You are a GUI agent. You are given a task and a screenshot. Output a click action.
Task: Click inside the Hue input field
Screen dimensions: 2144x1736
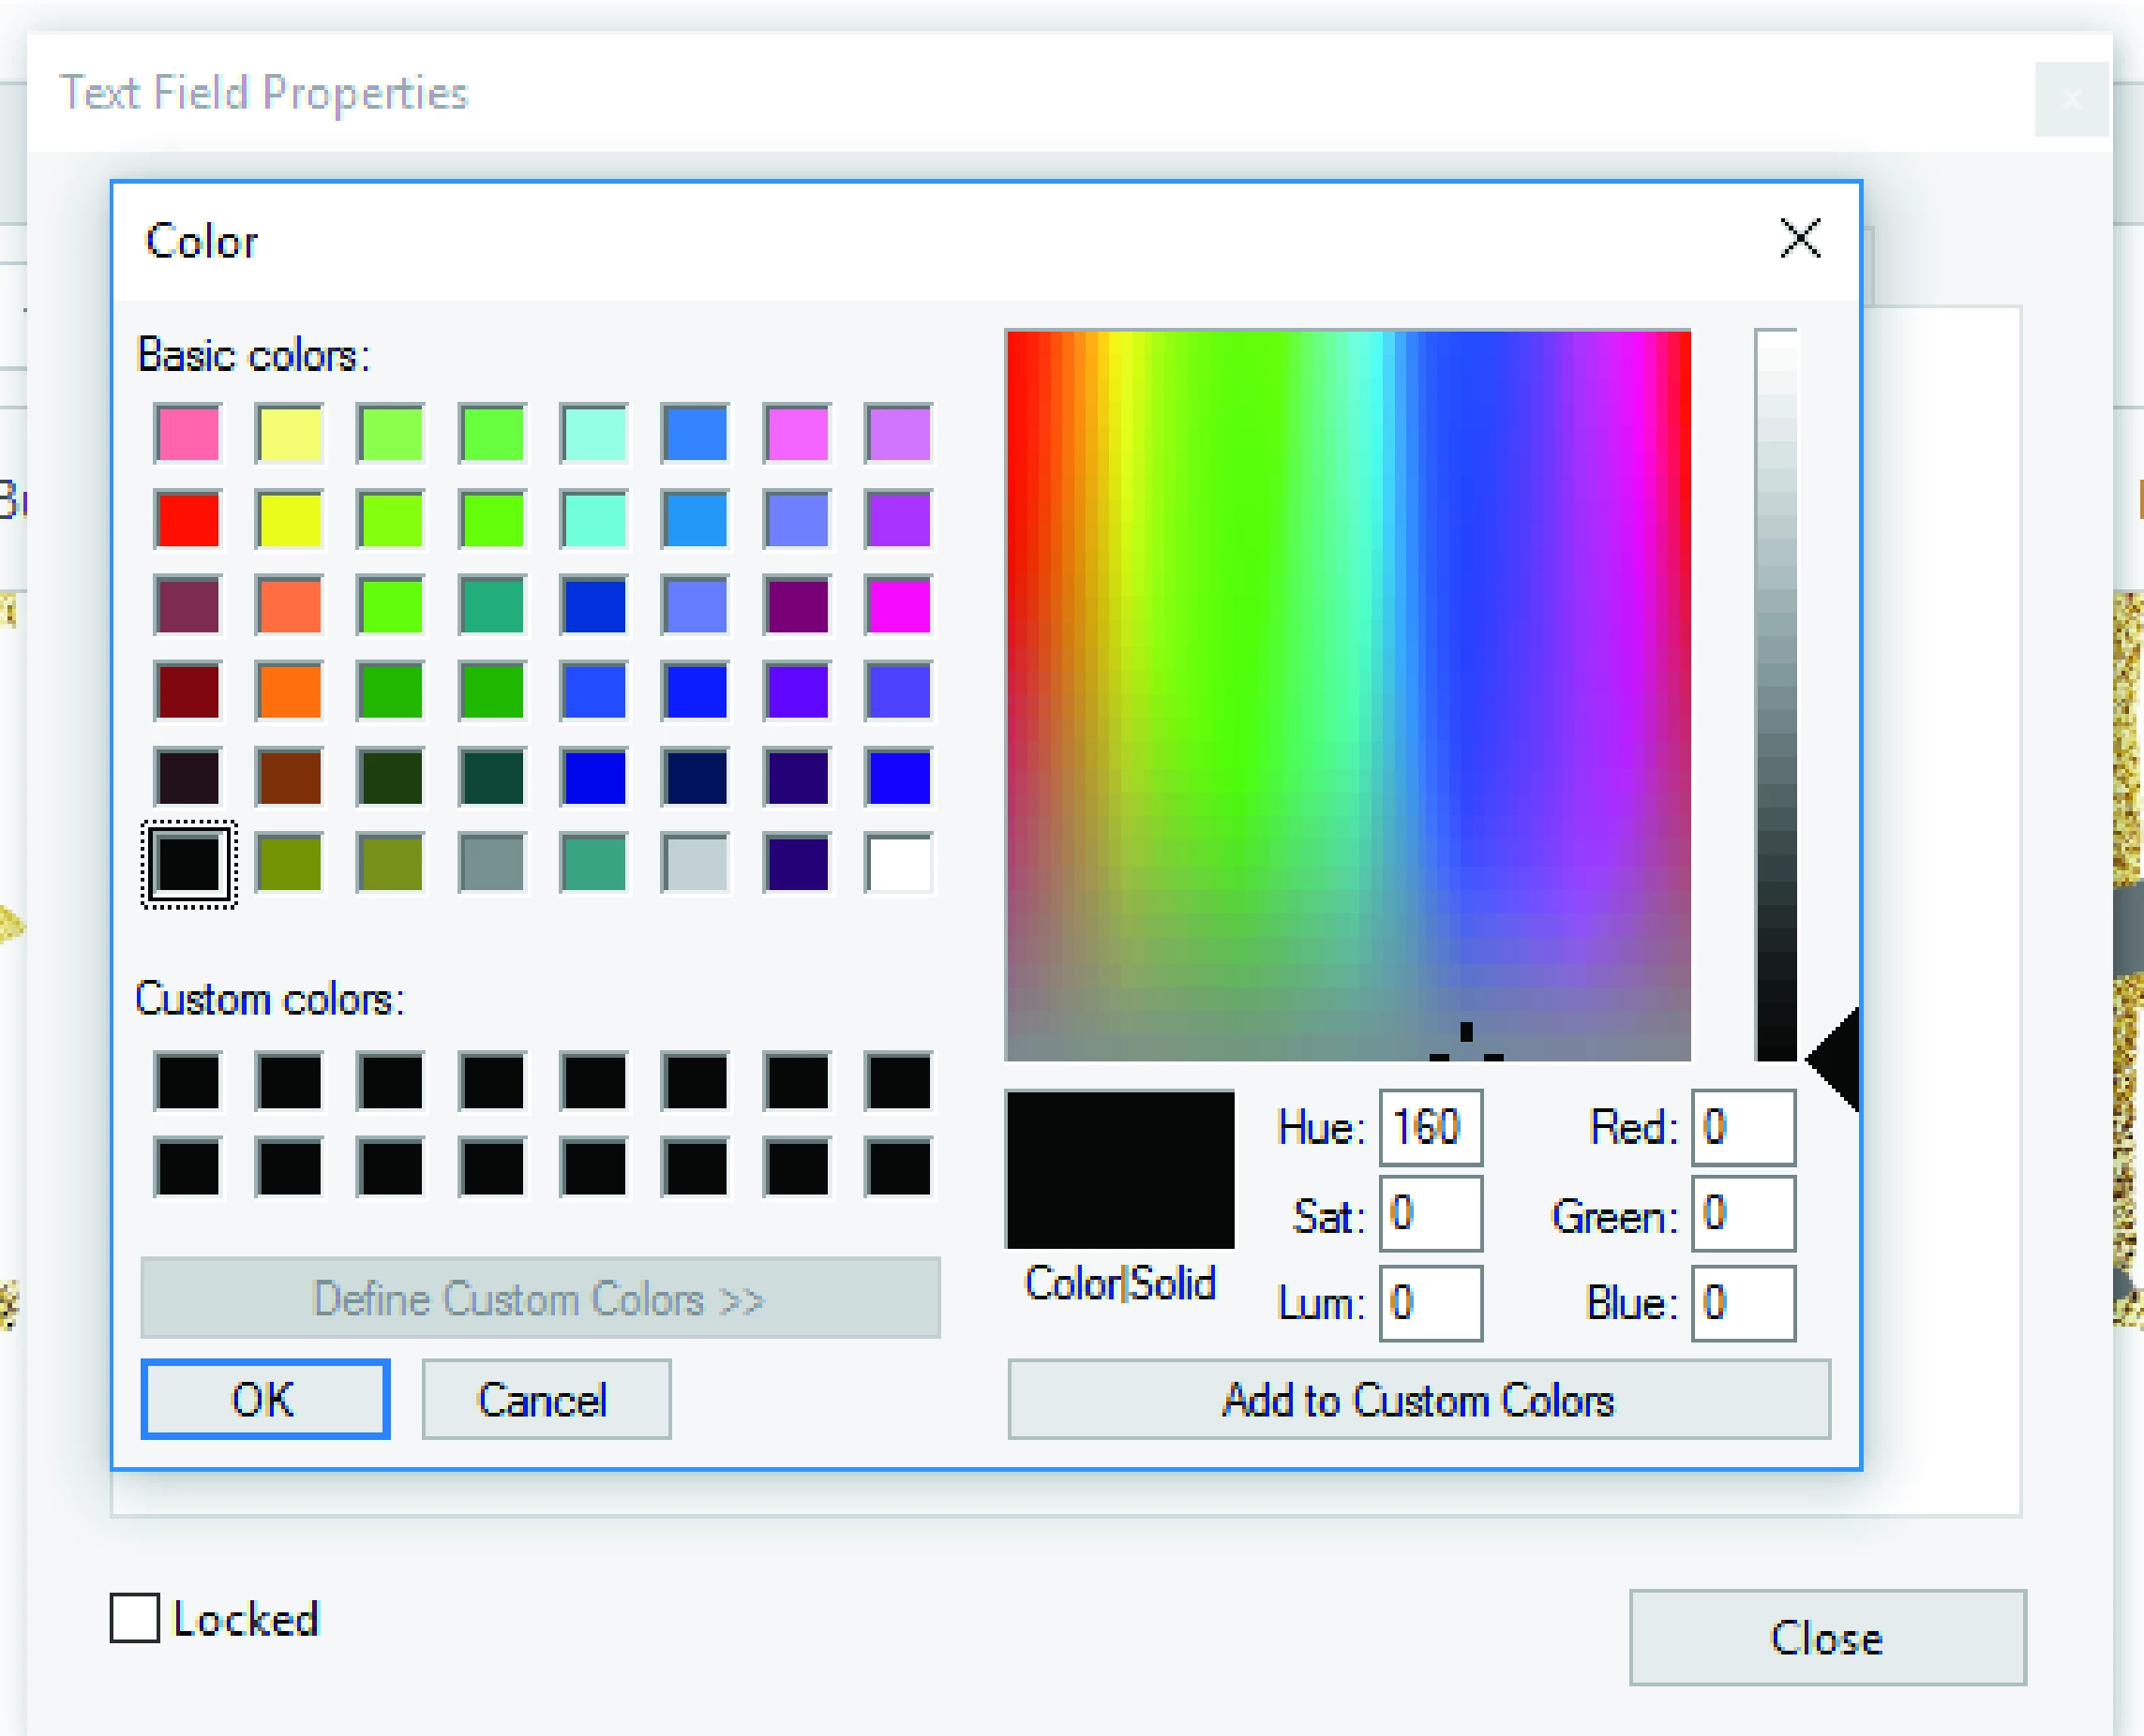(x=1430, y=1128)
